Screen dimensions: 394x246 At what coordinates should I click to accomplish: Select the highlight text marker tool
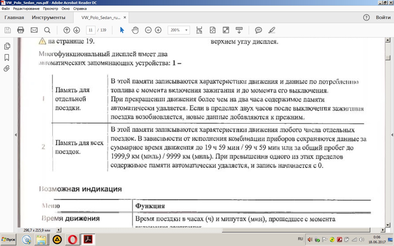click(271, 30)
